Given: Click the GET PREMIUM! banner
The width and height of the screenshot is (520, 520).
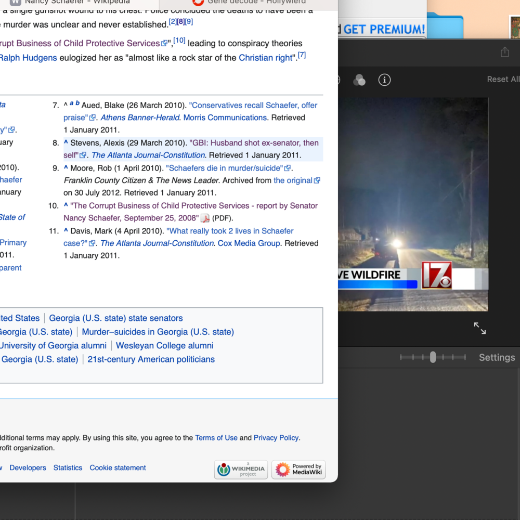Looking at the screenshot, I should coord(384,30).
